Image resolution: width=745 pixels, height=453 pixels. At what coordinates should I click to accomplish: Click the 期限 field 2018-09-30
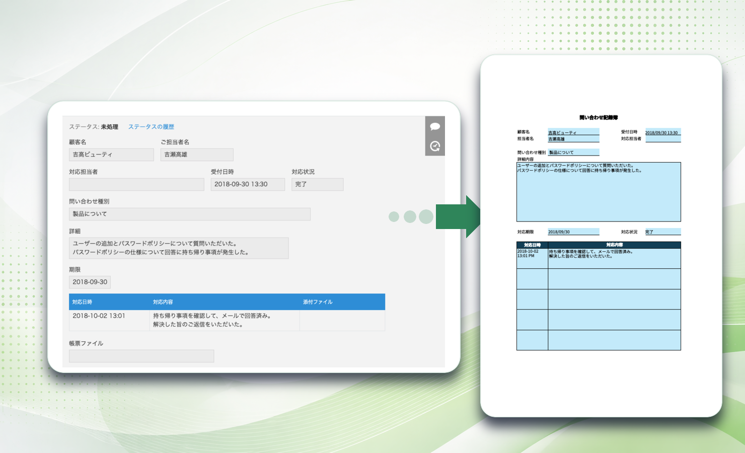(x=90, y=282)
